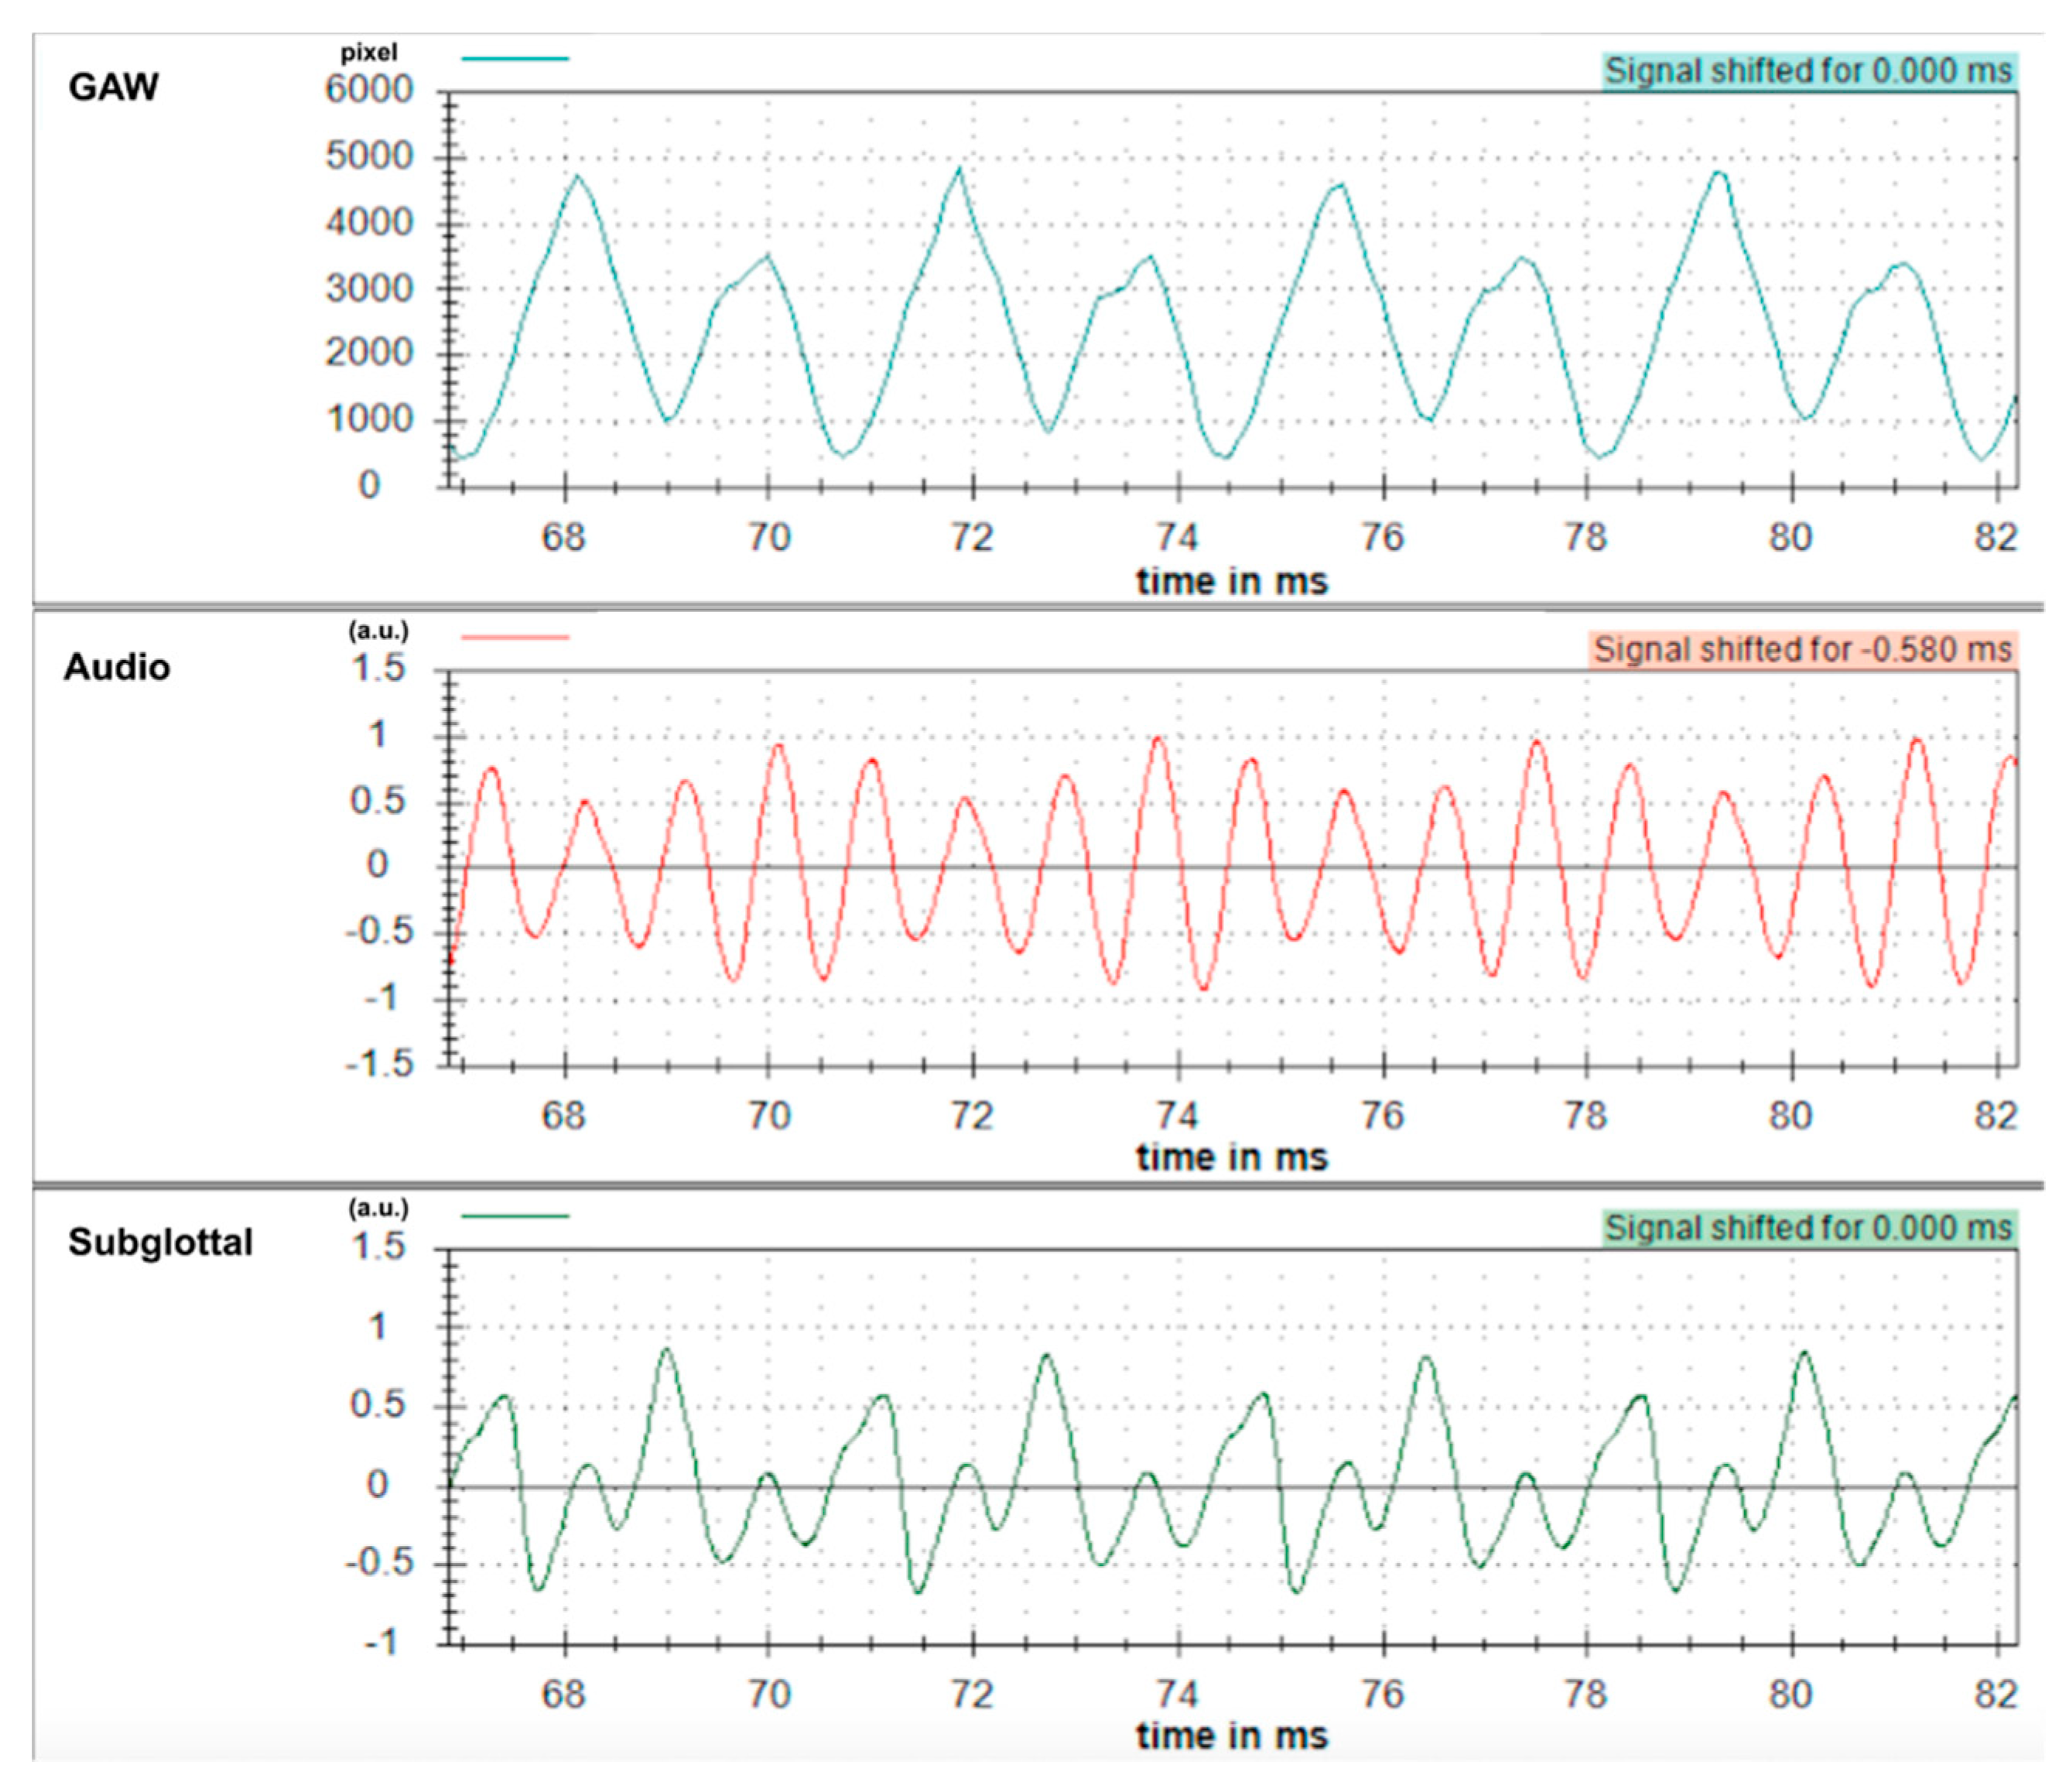
Task: Click the Audio panel title
Action: 117,667
